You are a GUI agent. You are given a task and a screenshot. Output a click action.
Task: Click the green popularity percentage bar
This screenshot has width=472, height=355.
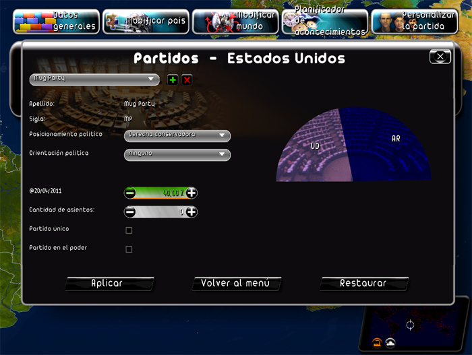pyautogui.click(x=160, y=193)
